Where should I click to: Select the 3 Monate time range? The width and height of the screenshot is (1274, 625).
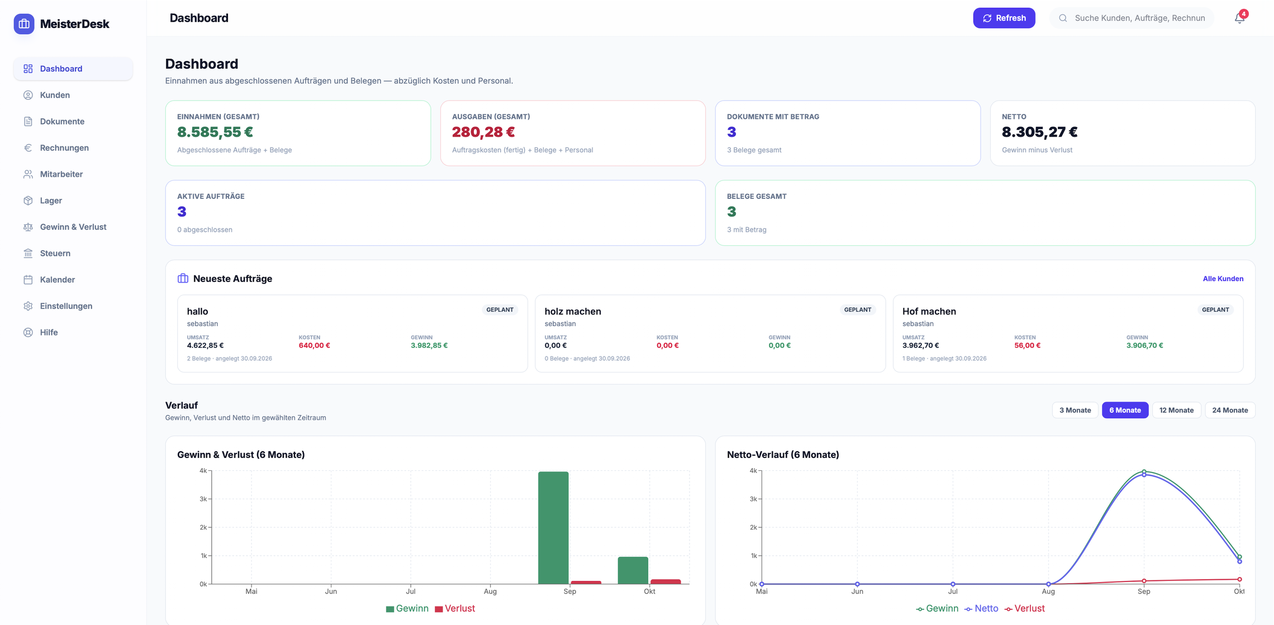pos(1075,410)
